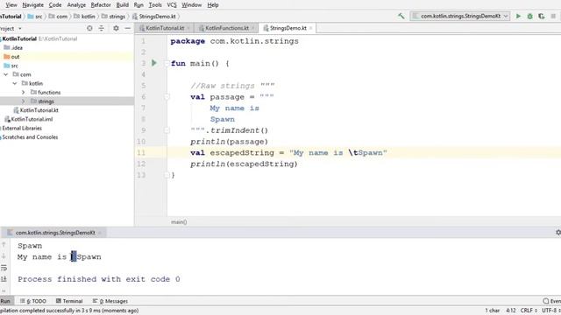Open Project panel settings gear
The height and width of the screenshot is (315, 561).
pyautogui.click(x=116, y=28)
